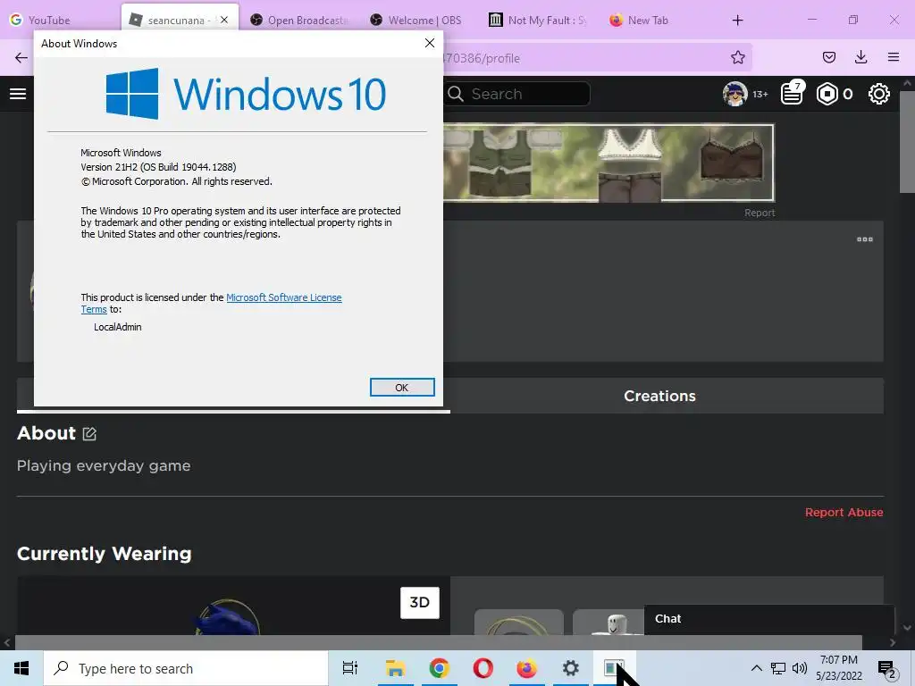The height and width of the screenshot is (686, 915).
Task: Click the Roblox search field
Action: pyautogui.click(x=517, y=94)
